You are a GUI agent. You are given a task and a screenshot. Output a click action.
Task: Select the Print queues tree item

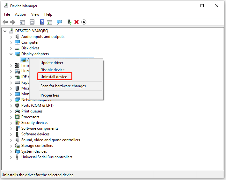pyautogui.click(x=32, y=111)
